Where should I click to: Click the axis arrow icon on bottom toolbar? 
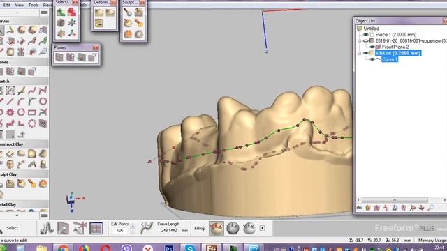pyautogui.click(x=80, y=228)
